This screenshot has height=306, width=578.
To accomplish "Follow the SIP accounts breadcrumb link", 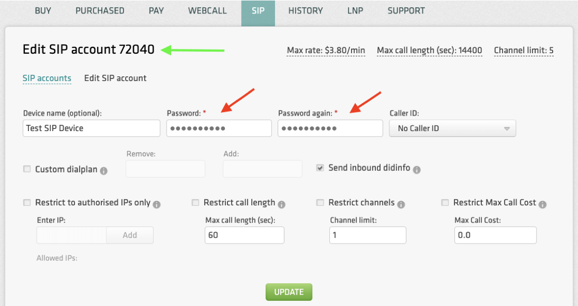I will [47, 78].
